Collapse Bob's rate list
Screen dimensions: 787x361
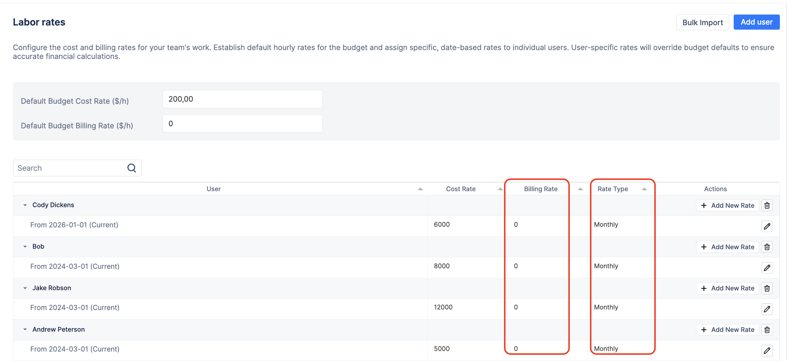click(x=25, y=246)
